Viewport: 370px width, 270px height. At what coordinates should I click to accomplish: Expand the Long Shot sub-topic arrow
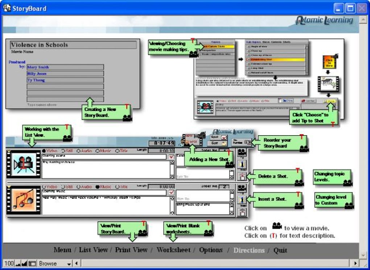click(x=248, y=68)
